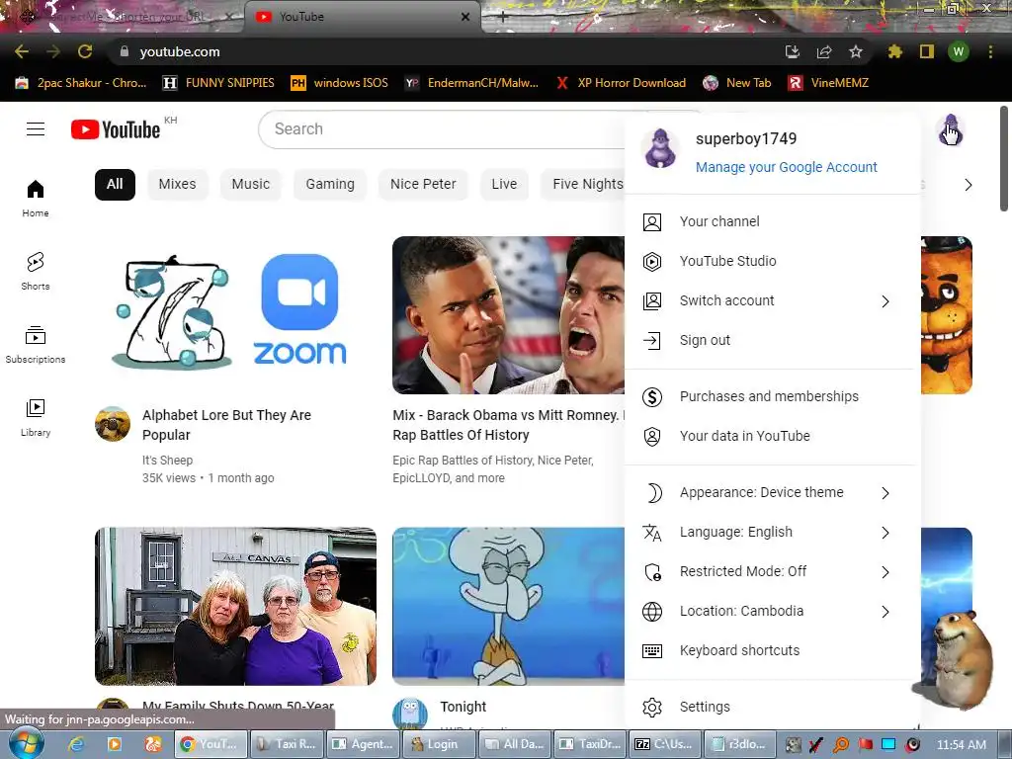Open It's Sheep channel name link
Viewport: 1012px width, 759px height.
pyautogui.click(x=167, y=461)
